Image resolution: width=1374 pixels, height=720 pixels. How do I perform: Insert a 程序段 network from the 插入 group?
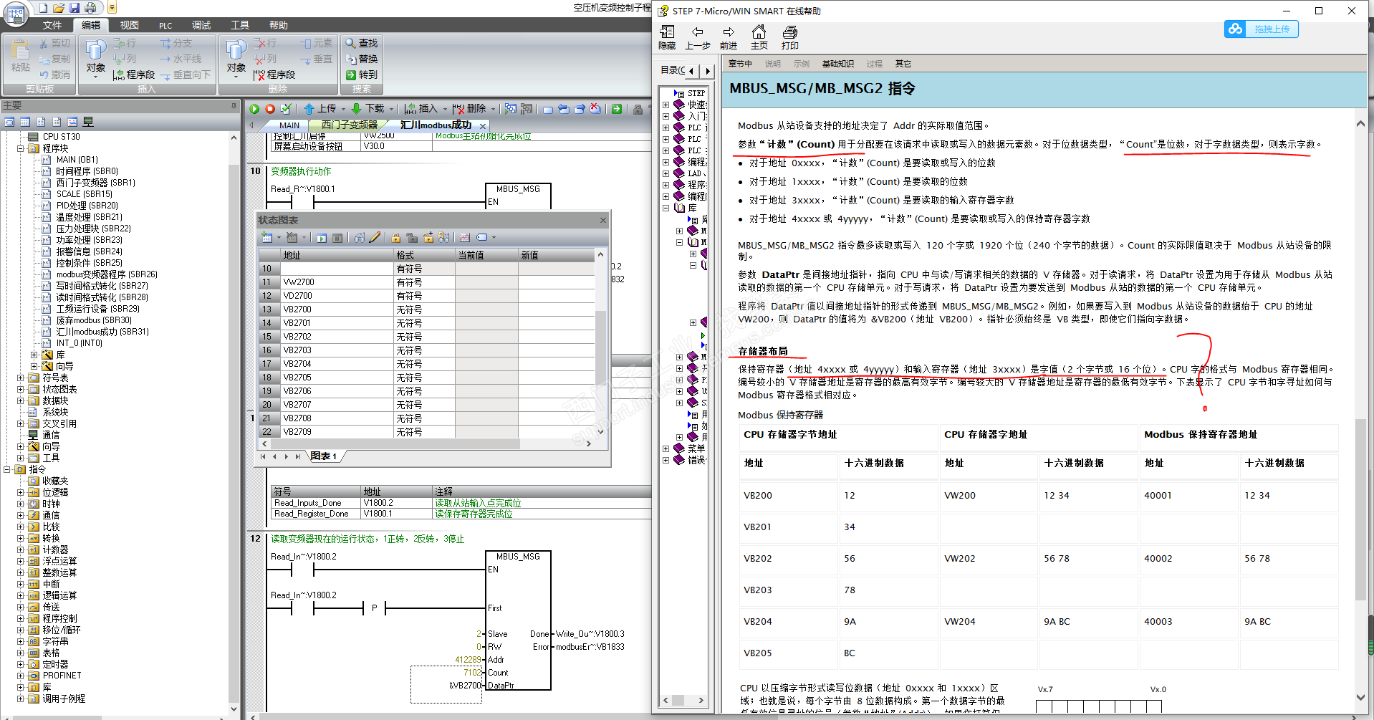(x=134, y=75)
